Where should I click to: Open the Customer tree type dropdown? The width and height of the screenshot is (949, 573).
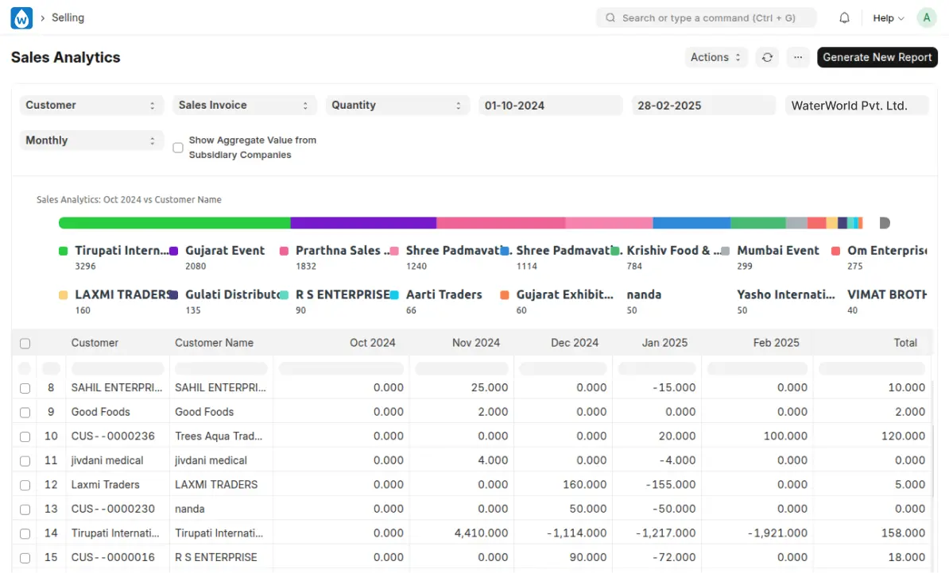91,106
